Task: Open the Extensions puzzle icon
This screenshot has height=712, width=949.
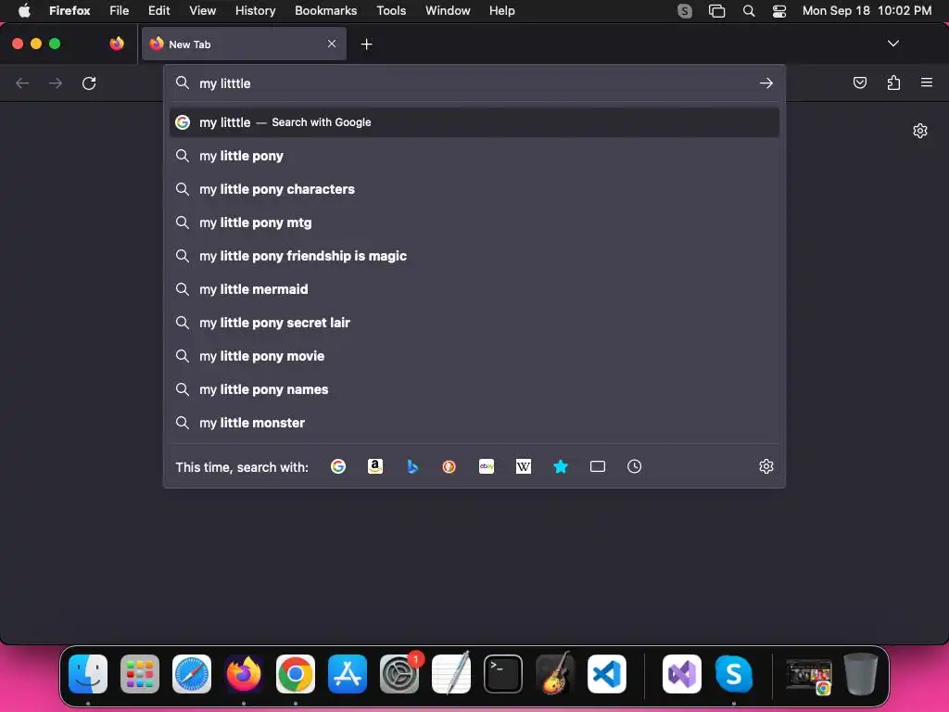Action: (x=893, y=83)
